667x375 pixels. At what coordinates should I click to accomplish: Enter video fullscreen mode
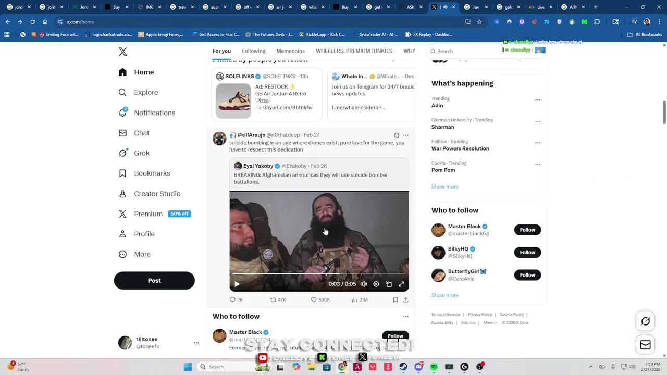[x=401, y=284]
